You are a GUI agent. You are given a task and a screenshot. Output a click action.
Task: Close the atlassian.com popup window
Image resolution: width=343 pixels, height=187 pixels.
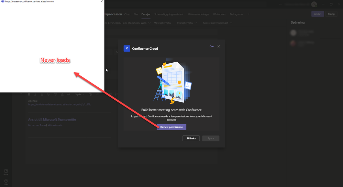[101, 1]
